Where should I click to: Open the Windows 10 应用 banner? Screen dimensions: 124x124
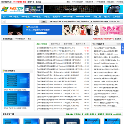pyautogui.click(x=34, y=9)
